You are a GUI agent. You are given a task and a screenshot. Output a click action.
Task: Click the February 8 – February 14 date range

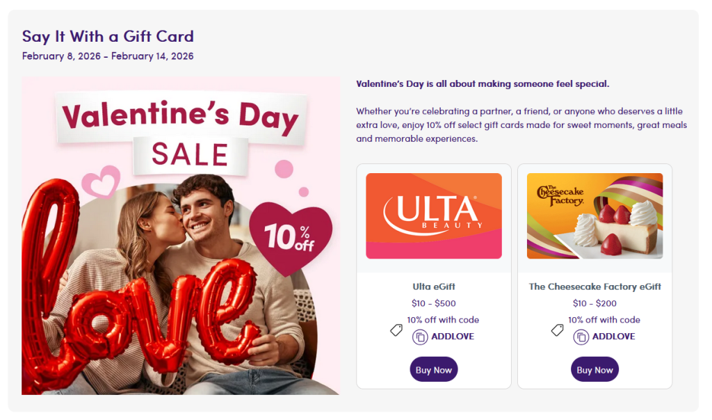click(108, 56)
